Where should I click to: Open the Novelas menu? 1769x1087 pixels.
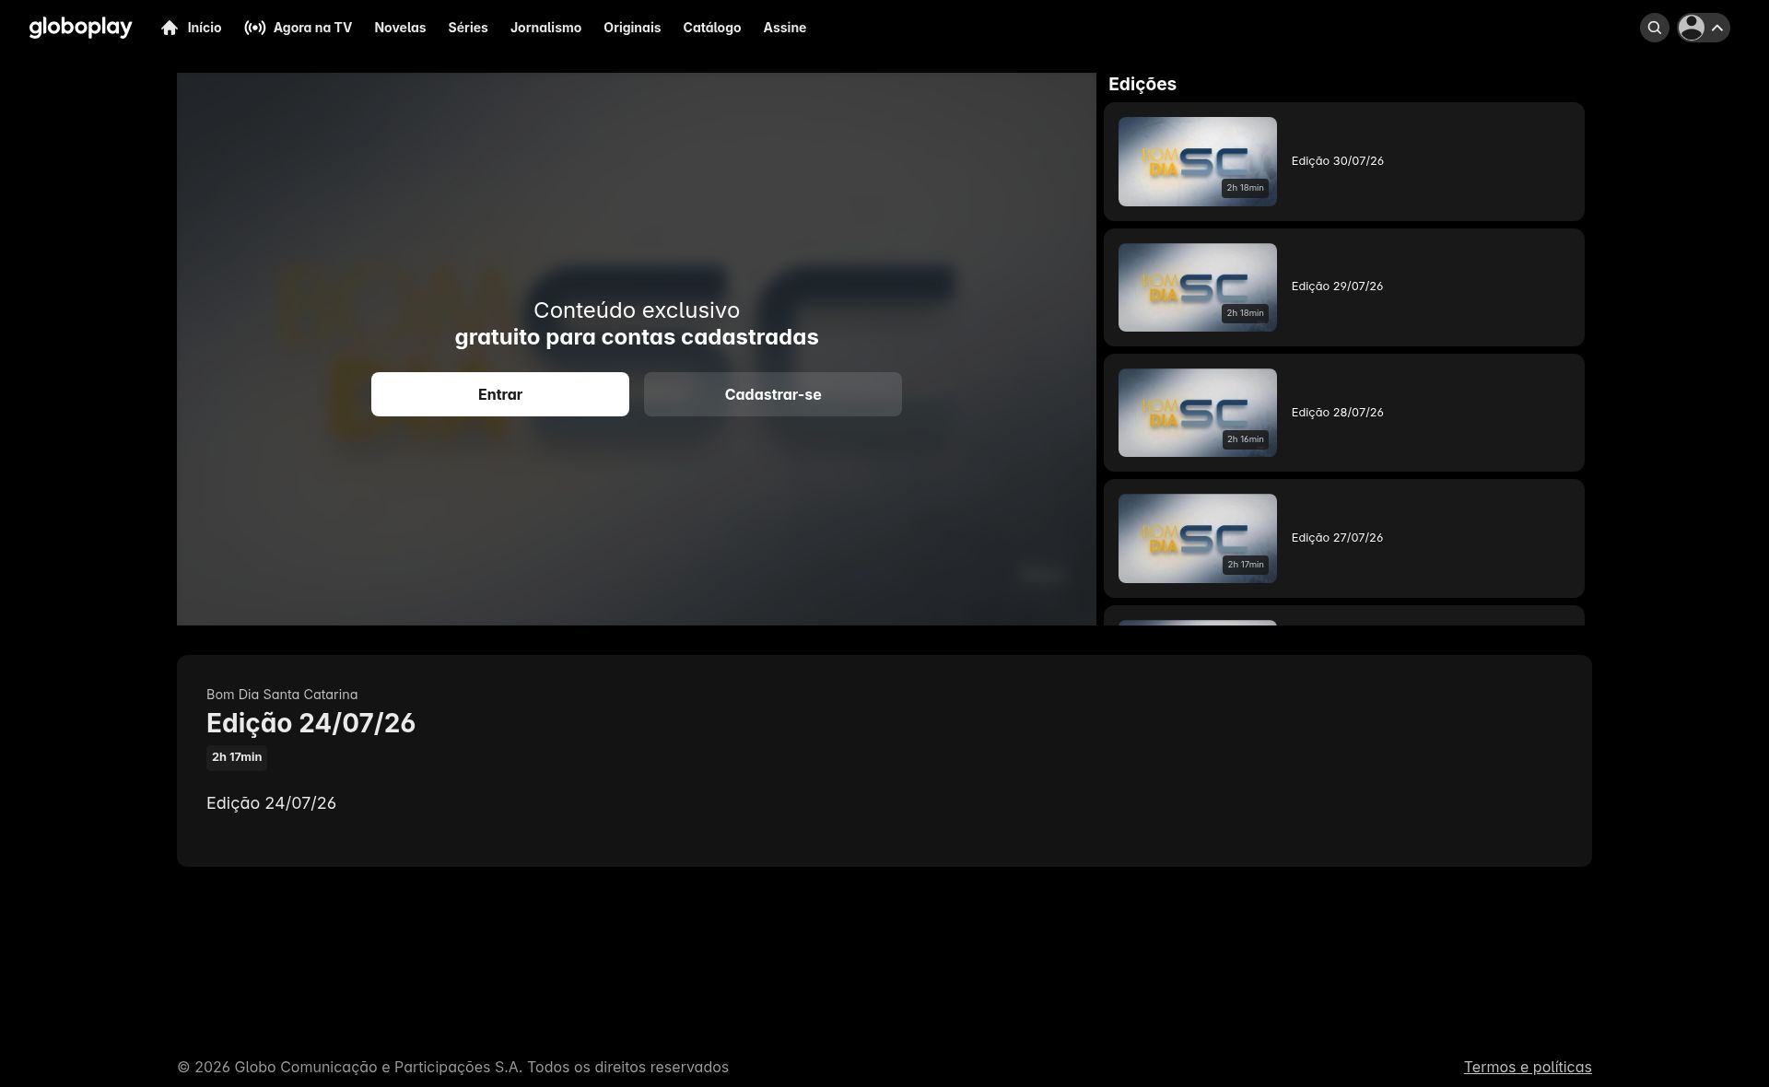click(400, 28)
